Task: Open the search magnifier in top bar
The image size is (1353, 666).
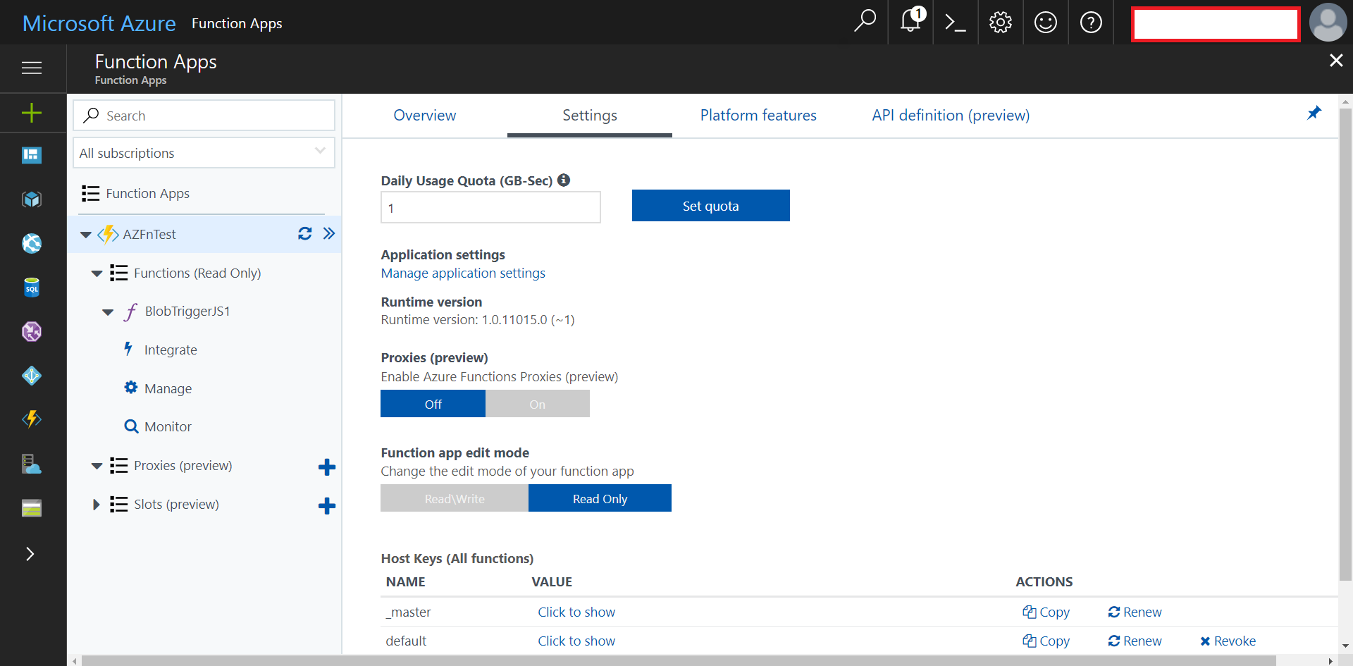Action: click(x=865, y=22)
